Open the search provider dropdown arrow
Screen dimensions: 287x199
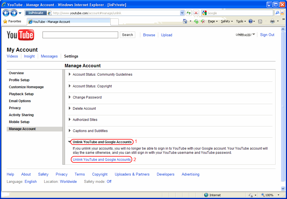(x=282, y=13)
